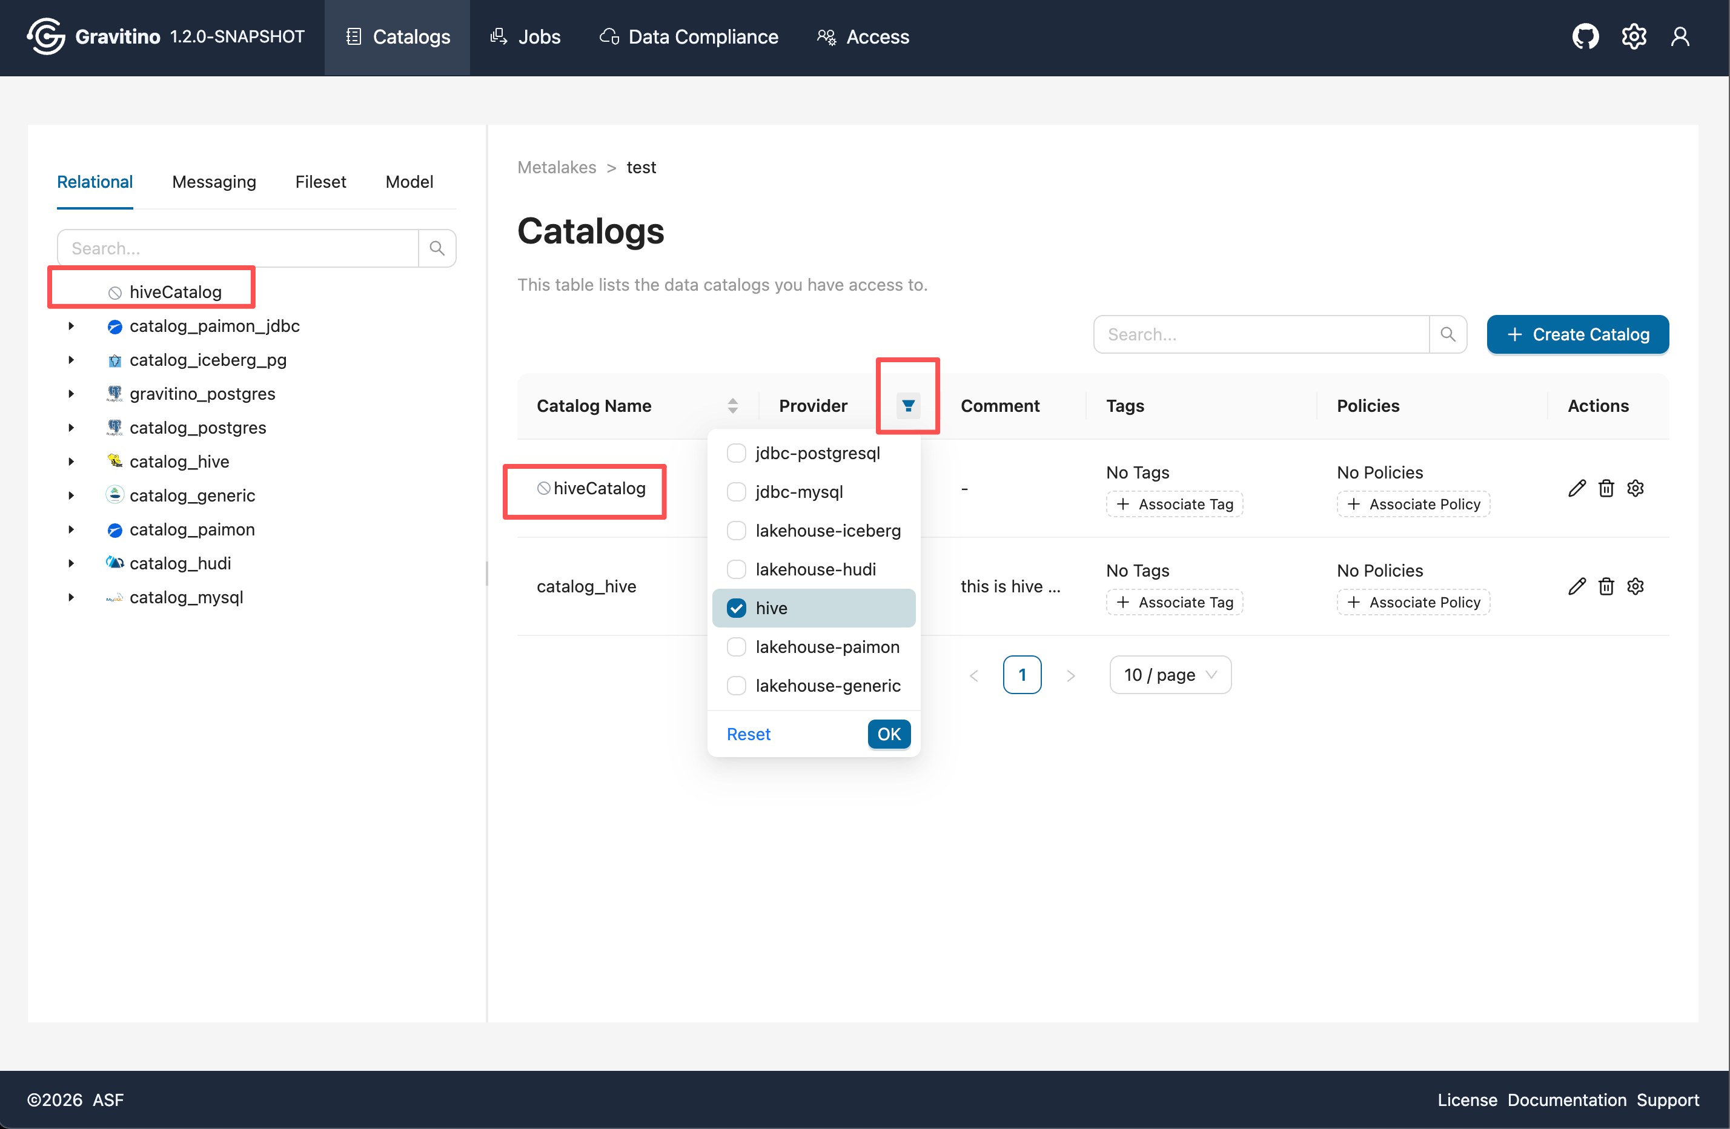Open the Documentation link in footer
Image resolution: width=1730 pixels, height=1129 pixels.
click(x=1567, y=1099)
